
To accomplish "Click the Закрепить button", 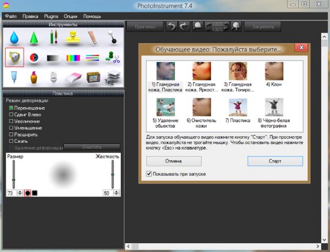I will click(263, 27).
